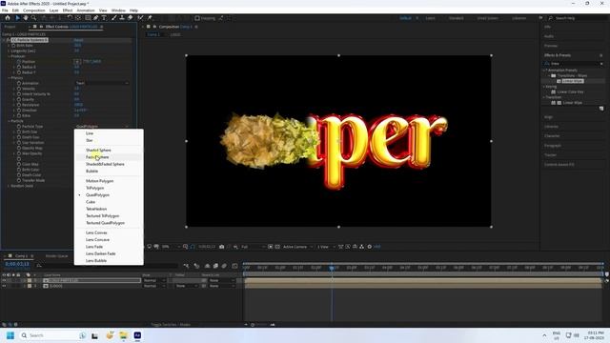Toggle the Birth Rate stopwatch
This screenshot has height=343, width=610.
coord(13,46)
